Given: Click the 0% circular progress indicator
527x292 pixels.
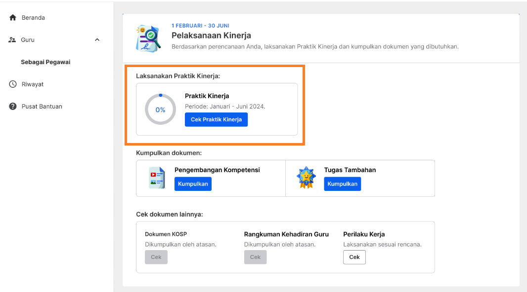Looking at the screenshot, I should (160, 109).
